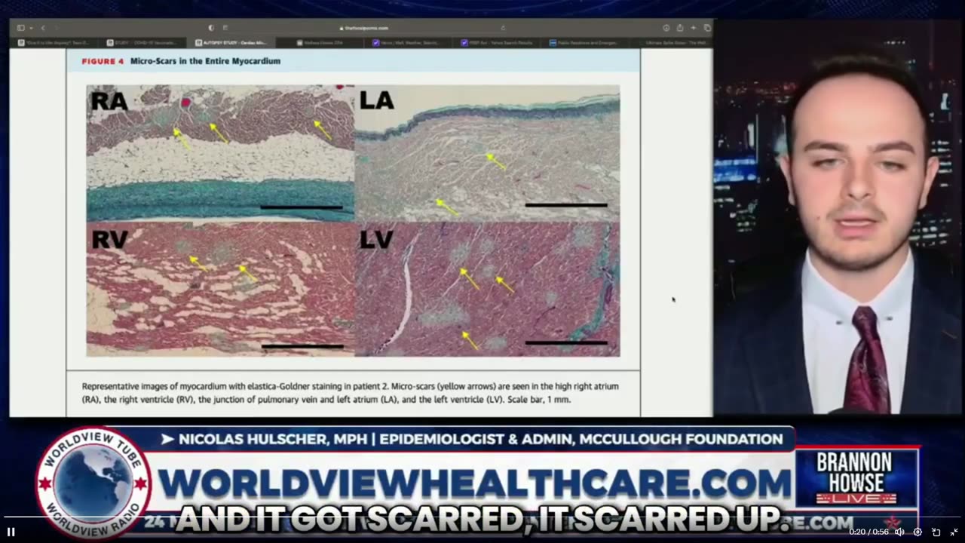Click the Nicolas Hulscher, MPH name banner
The width and height of the screenshot is (965, 543).
point(471,439)
